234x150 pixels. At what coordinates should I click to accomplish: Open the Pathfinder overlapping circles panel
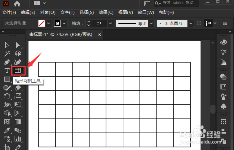[223, 77]
